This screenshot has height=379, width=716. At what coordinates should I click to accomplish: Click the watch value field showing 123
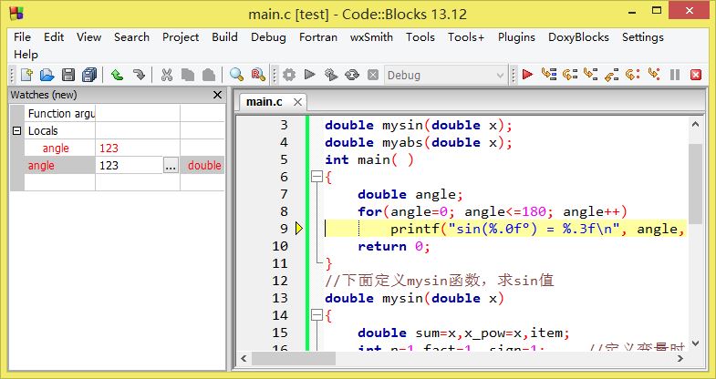point(130,166)
